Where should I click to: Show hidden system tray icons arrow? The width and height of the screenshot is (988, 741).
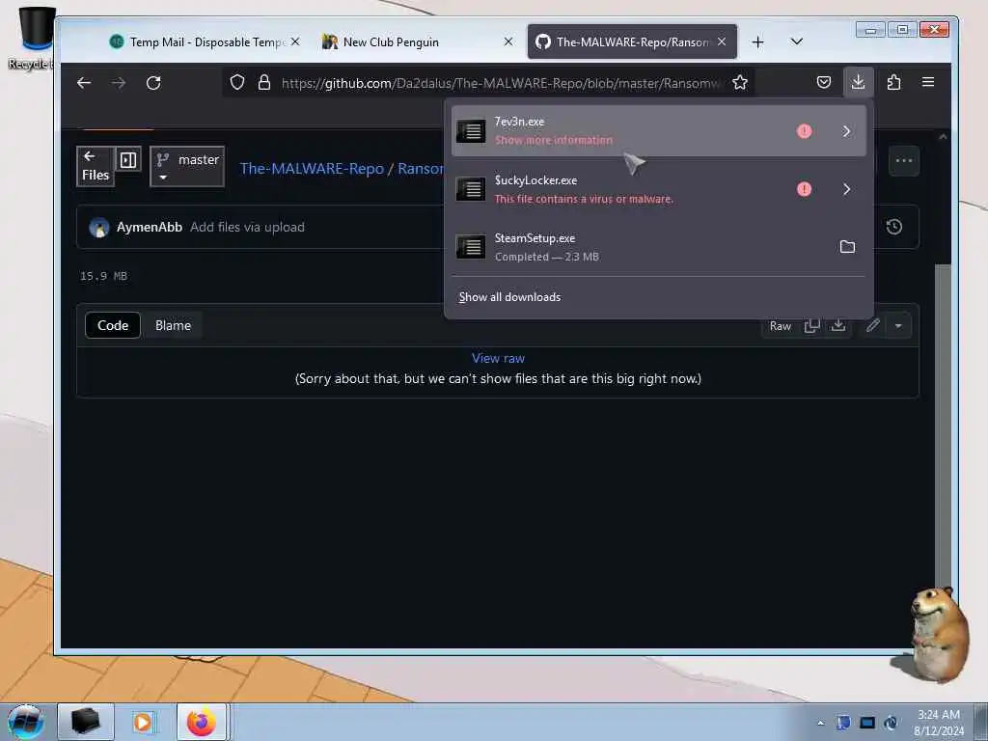coord(820,723)
